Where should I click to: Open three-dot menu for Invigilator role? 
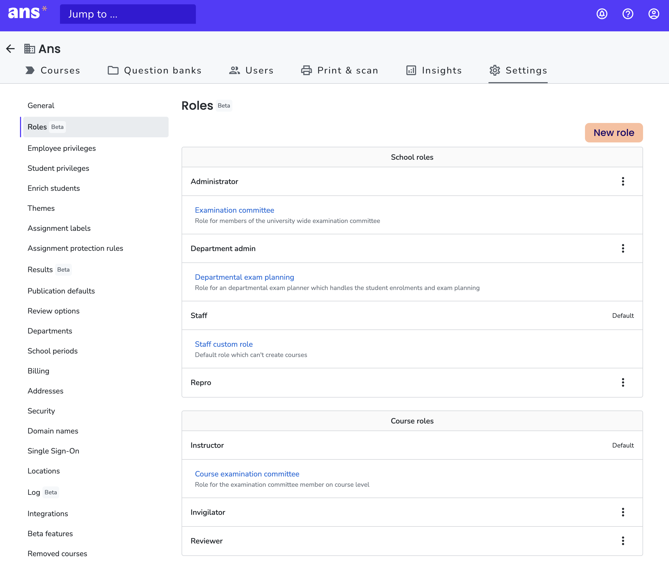click(623, 512)
